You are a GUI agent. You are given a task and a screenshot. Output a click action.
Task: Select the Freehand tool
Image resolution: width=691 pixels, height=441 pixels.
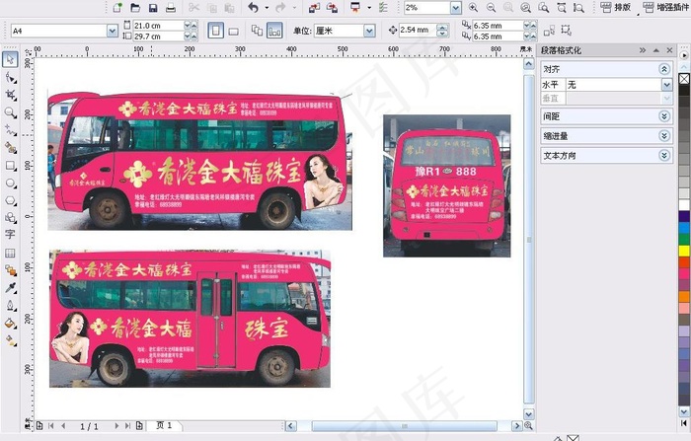point(10,130)
